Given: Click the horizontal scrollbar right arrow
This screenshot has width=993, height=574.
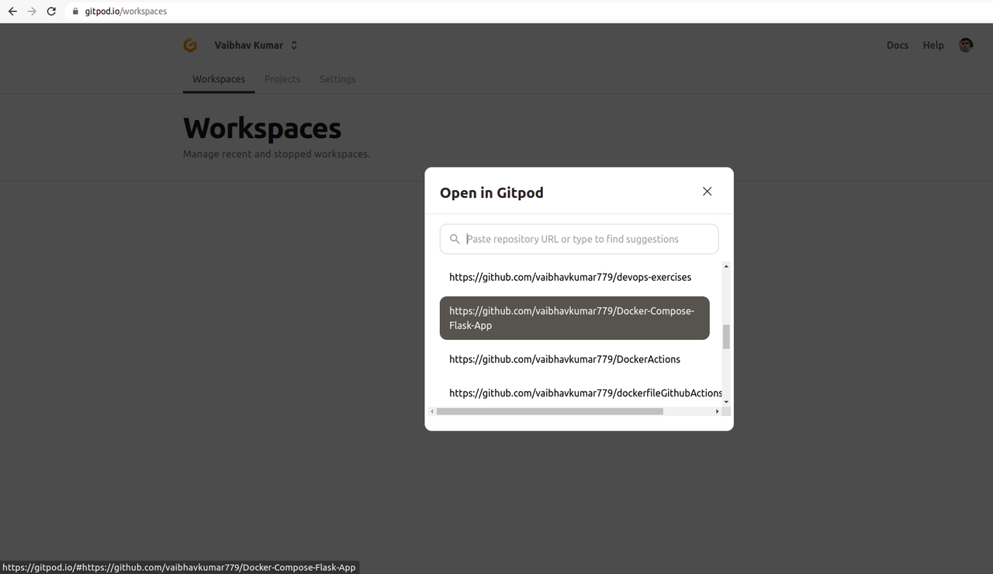Looking at the screenshot, I should click(x=717, y=411).
